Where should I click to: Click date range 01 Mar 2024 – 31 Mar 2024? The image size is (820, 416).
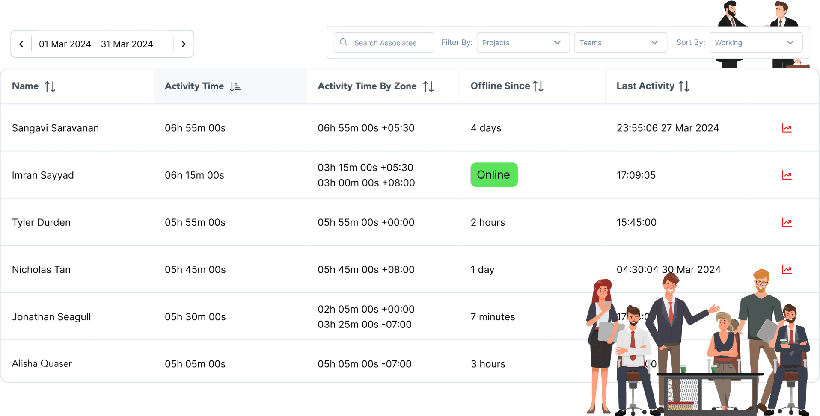[x=96, y=44]
